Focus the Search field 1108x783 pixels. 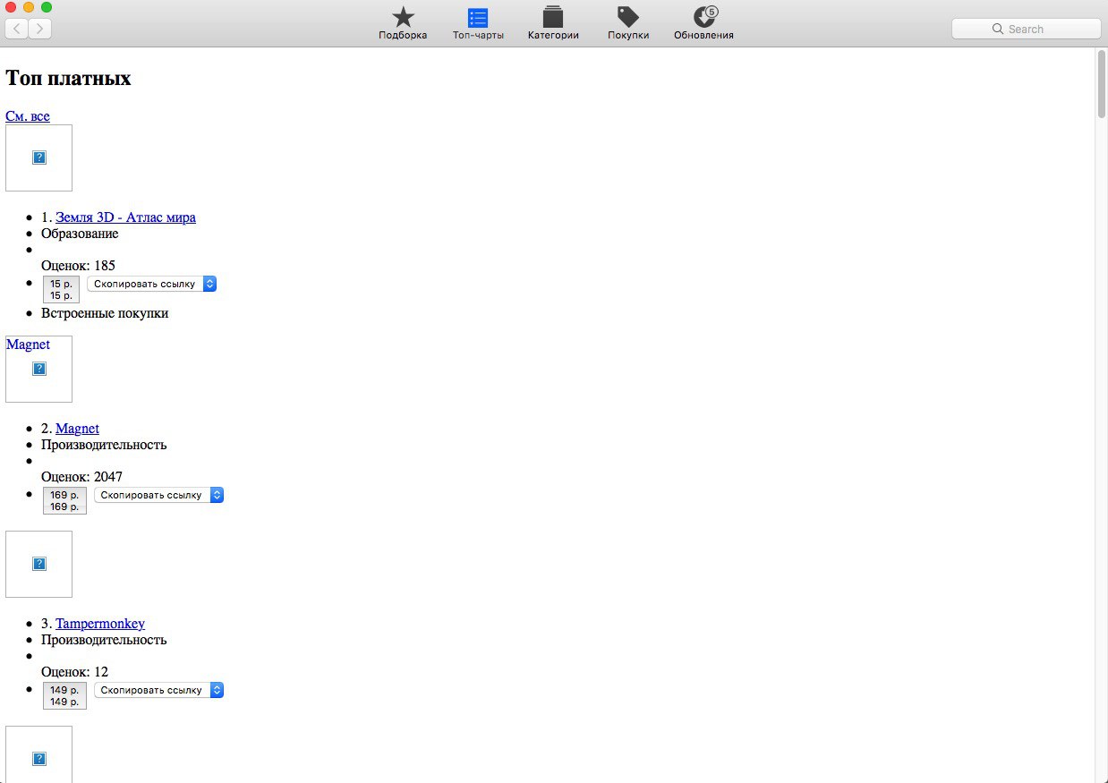click(1026, 29)
